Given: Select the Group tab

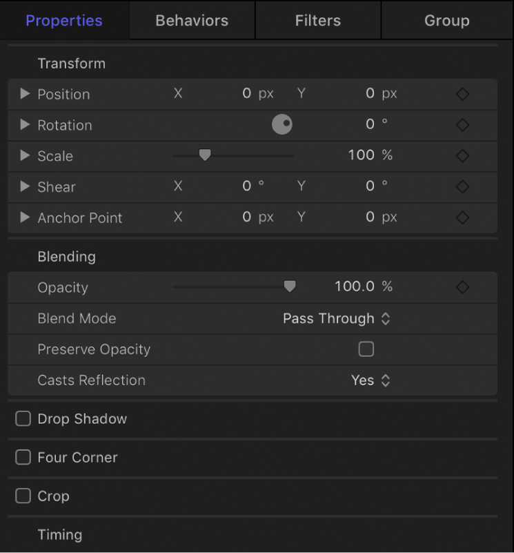Looking at the screenshot, I should point(446,21).
